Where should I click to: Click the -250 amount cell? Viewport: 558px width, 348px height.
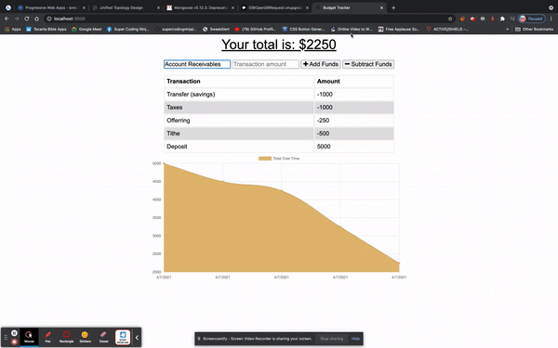click(354, 121)
